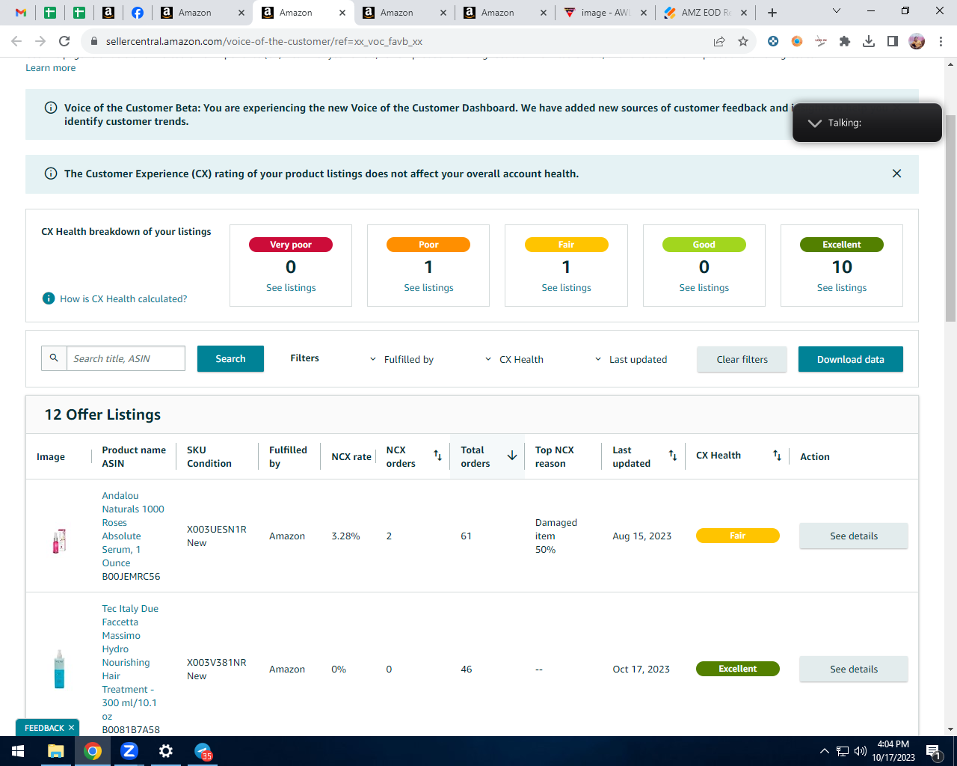Close the FEEDBACK tab widget
The height and width of the screenshot is (766, 957).
pyautogui.click(x=71, y=728)
